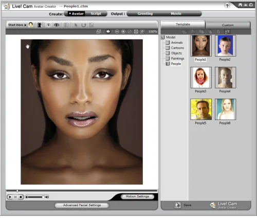
Task: Click the second bold eye icon
Action: point(57,25)
